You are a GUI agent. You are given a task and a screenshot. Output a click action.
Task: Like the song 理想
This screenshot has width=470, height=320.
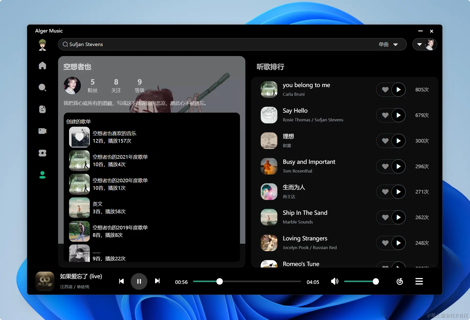(x=385, y=141)
